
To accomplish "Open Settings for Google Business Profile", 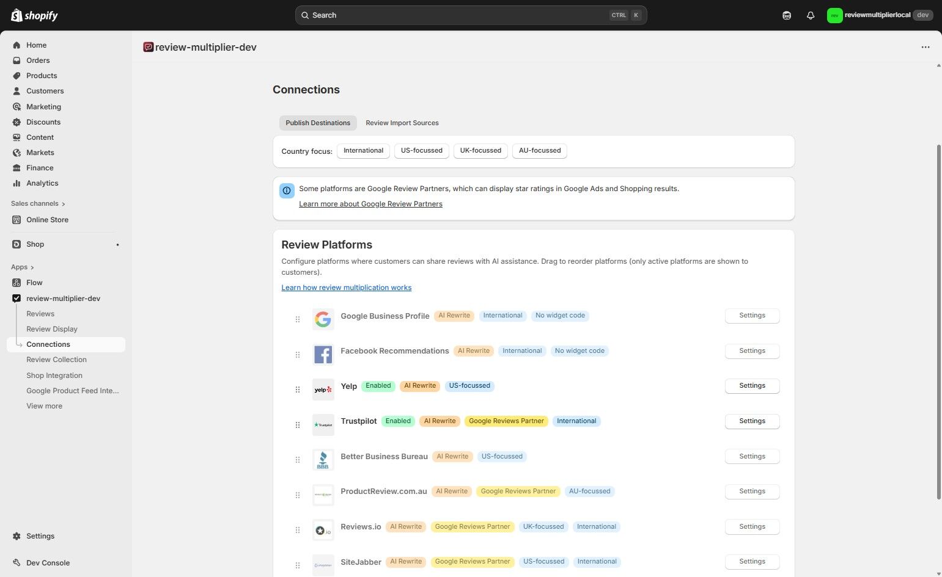I will [752, 316].
